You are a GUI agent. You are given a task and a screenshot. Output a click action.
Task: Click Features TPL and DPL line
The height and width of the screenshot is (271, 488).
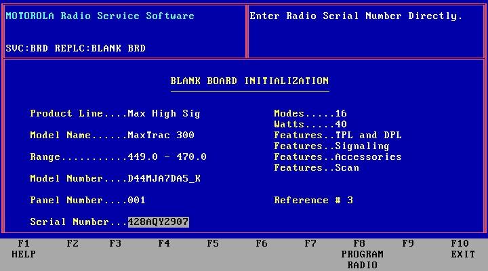(x=338, y=135)
